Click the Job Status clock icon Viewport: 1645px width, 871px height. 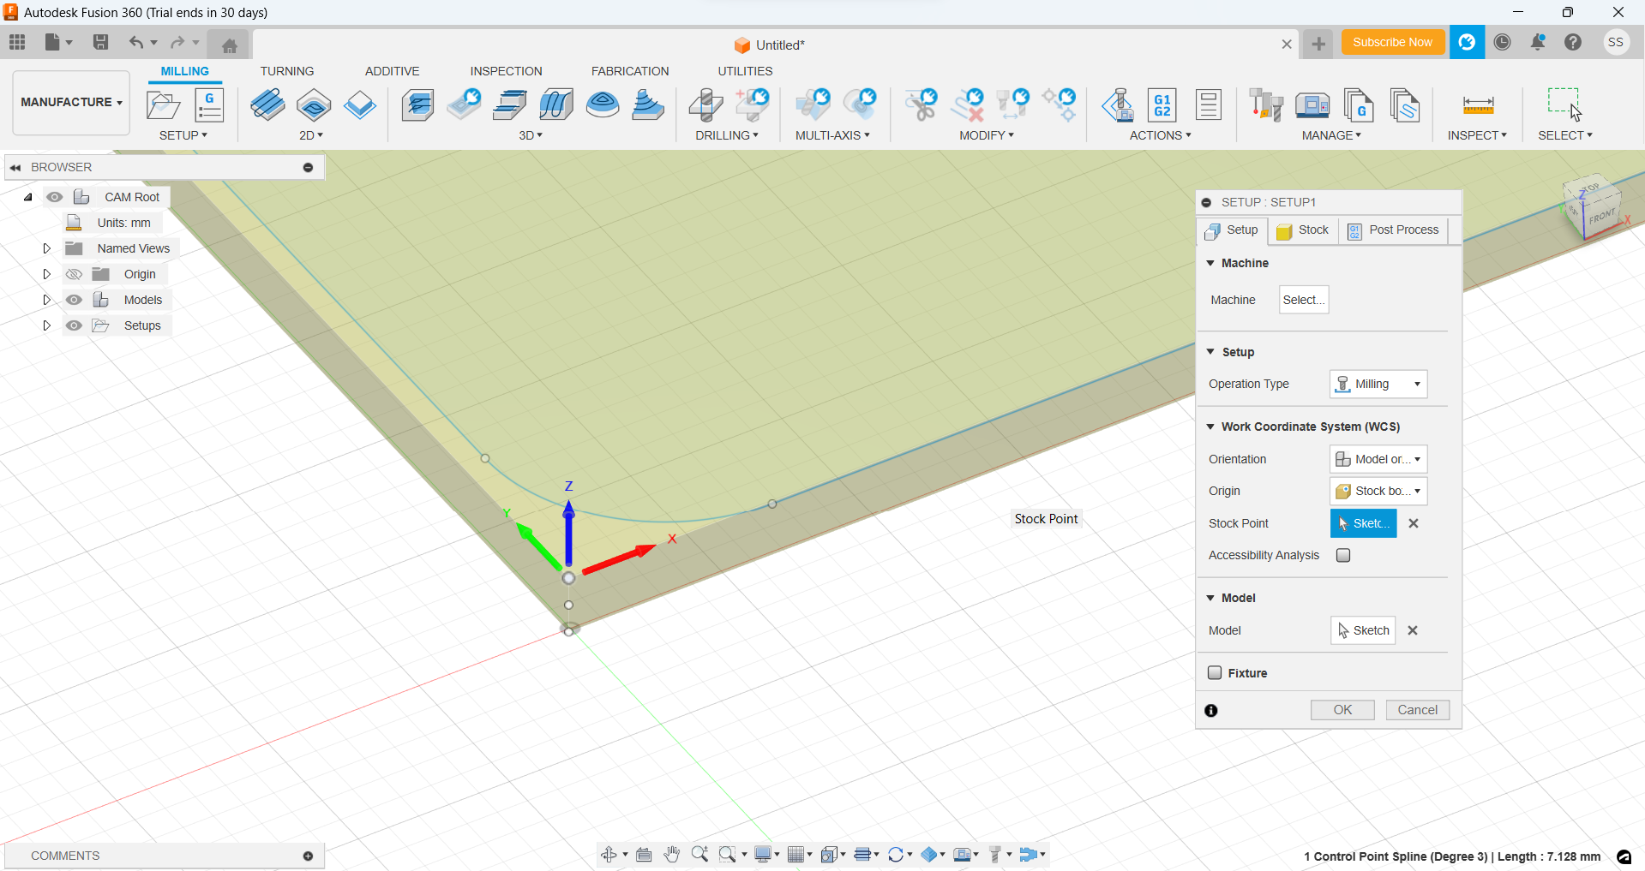pyautogui.click(x=1502, y=42)
